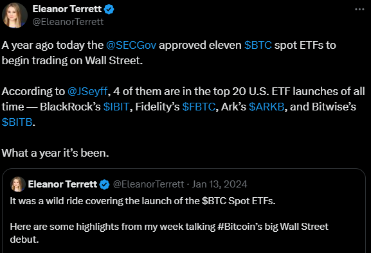Click the verified badge beside the main author name

[109, 10]
